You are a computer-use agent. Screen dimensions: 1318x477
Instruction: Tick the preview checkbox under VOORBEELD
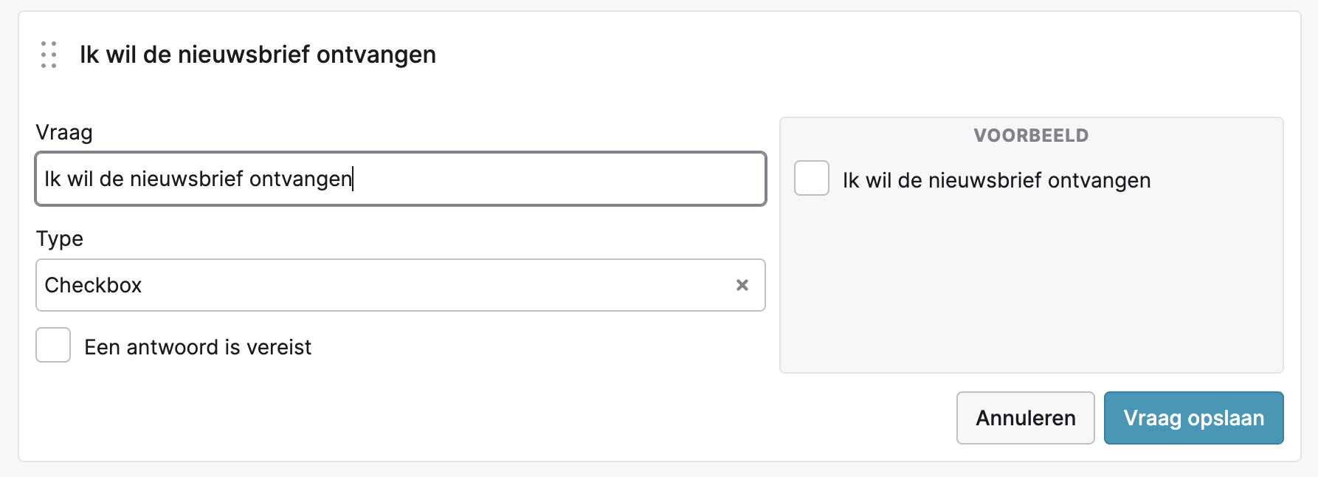812,178
